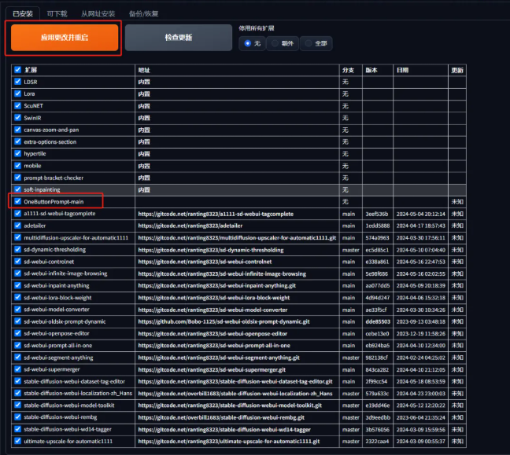
Task: Toggle the stable-diffusion-webui-dataset-tag-editor checkbox
Action: click(x=17, y=381)
